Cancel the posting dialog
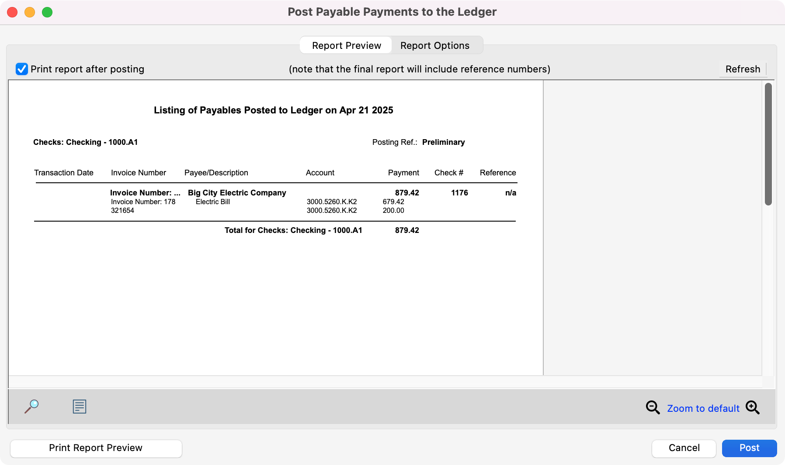Image resolution: width=785 pixels, height=465 pixels. pos(684,448)
